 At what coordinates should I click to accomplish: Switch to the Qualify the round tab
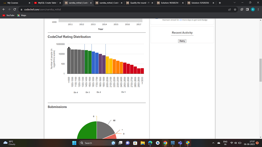pyautogui.click(x=138, y=3)
